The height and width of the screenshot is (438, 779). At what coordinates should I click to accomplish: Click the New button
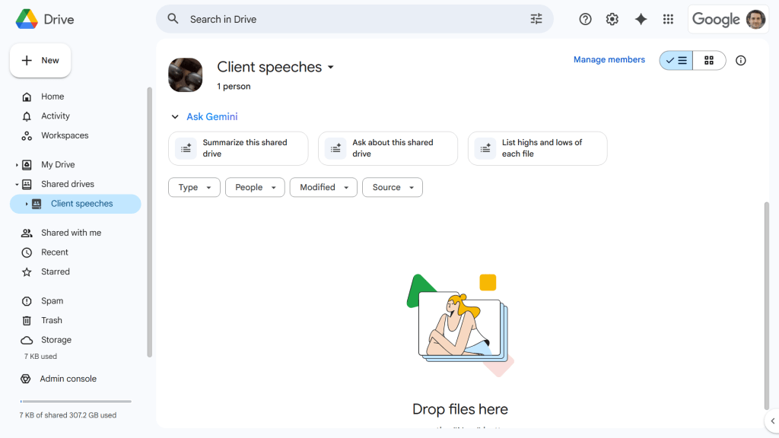(40, 60)
